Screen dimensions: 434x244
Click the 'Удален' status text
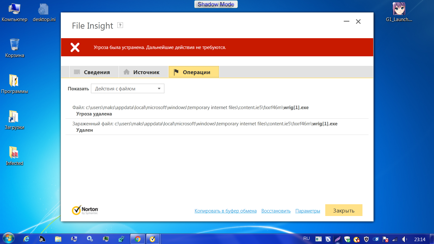pyautogui.click(x=85, y=130)
